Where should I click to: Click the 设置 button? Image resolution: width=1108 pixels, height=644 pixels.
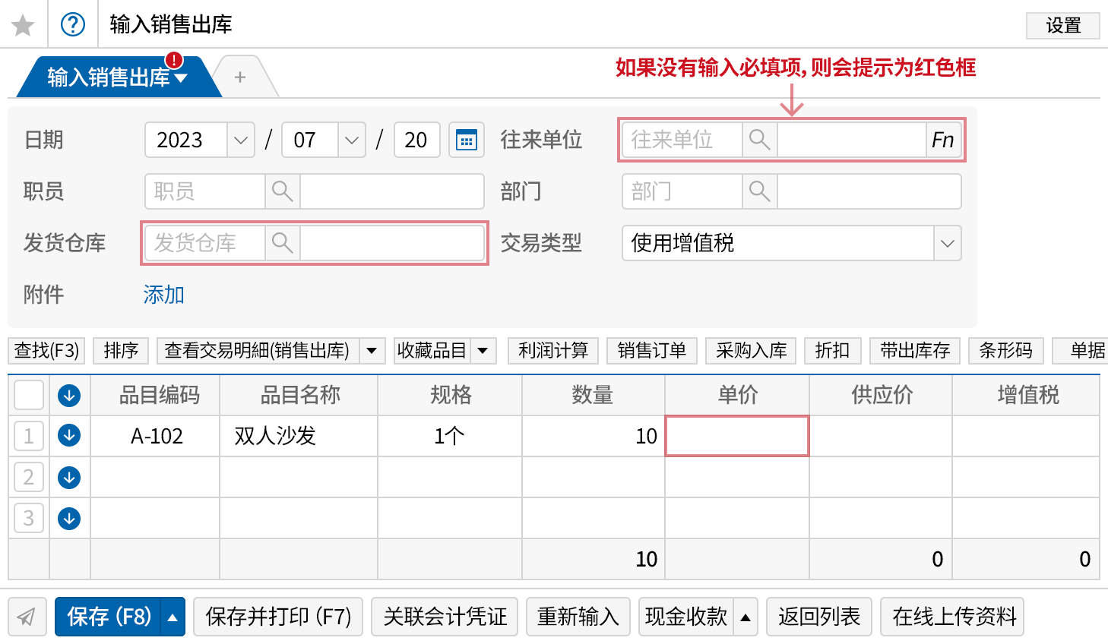(1062, 26)
